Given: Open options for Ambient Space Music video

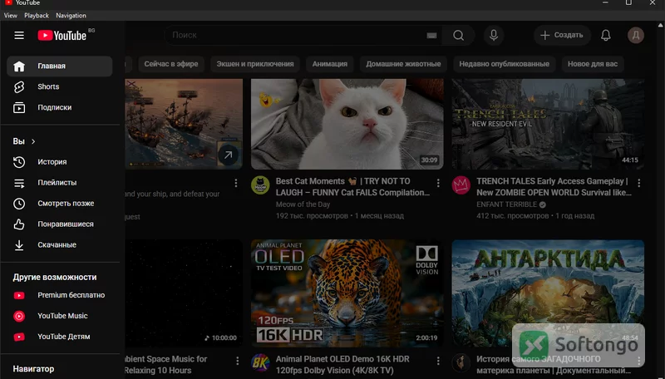Looking at the screenshot, I should click(237, 361).
